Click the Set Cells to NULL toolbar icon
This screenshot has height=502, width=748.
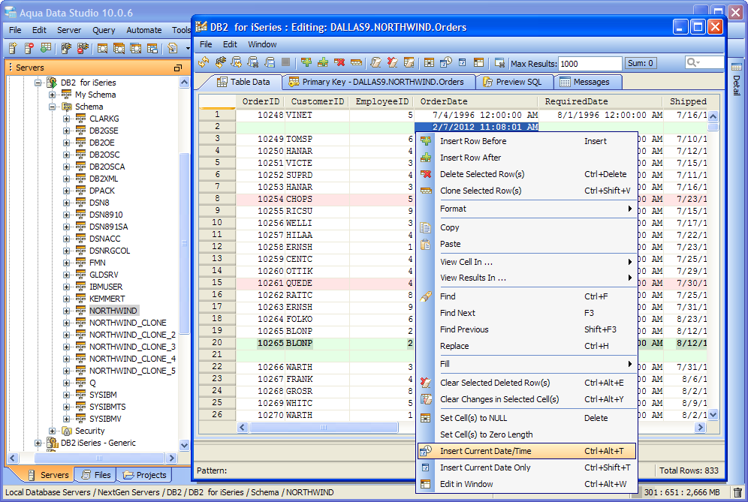429,62
